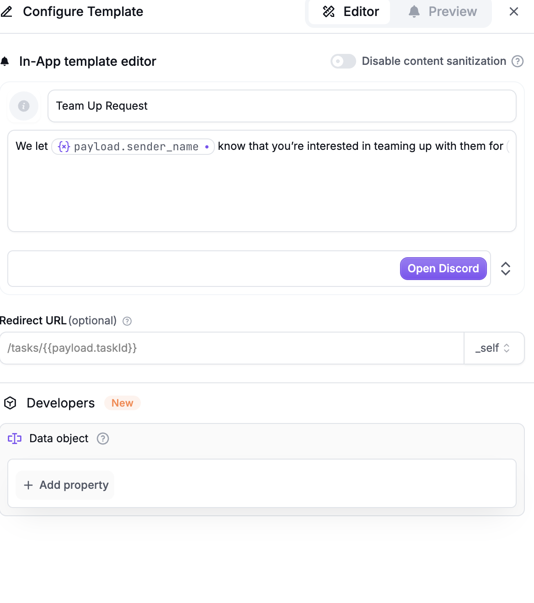Open the _self target dropdown
Screen dimensions: 534x603
pyautogui.click(x=493, y=348)
